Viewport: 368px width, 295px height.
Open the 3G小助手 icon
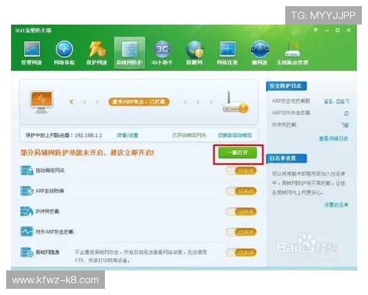[162, 53]
